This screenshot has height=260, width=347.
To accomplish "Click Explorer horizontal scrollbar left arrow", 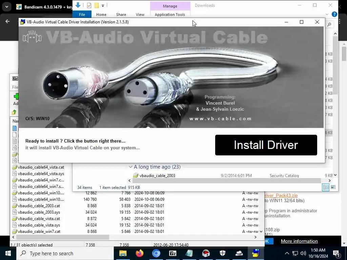I will [x=130, y=181].
